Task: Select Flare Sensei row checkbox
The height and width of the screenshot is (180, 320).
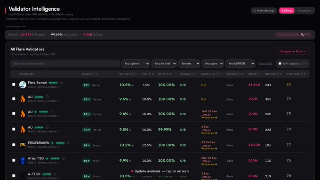Action: pos(14,85)
